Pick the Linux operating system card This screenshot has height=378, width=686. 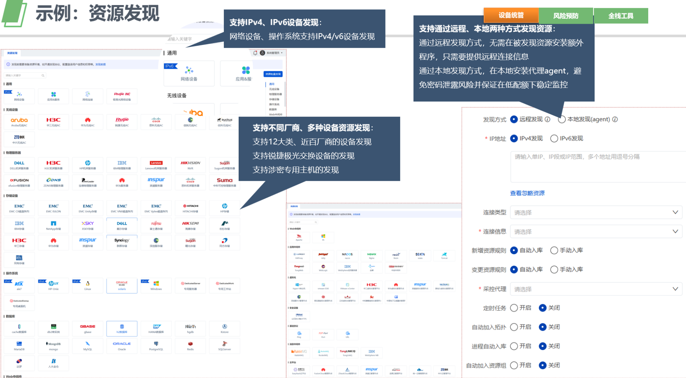coord(87,286)
